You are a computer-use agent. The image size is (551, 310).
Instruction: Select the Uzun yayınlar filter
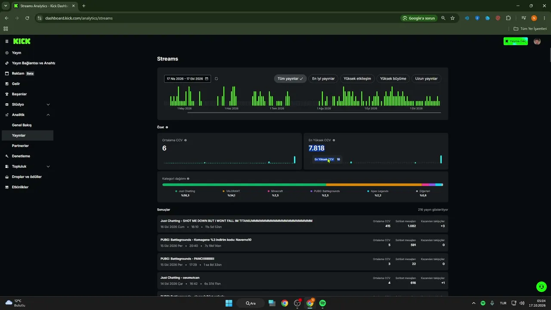point(426,79)
